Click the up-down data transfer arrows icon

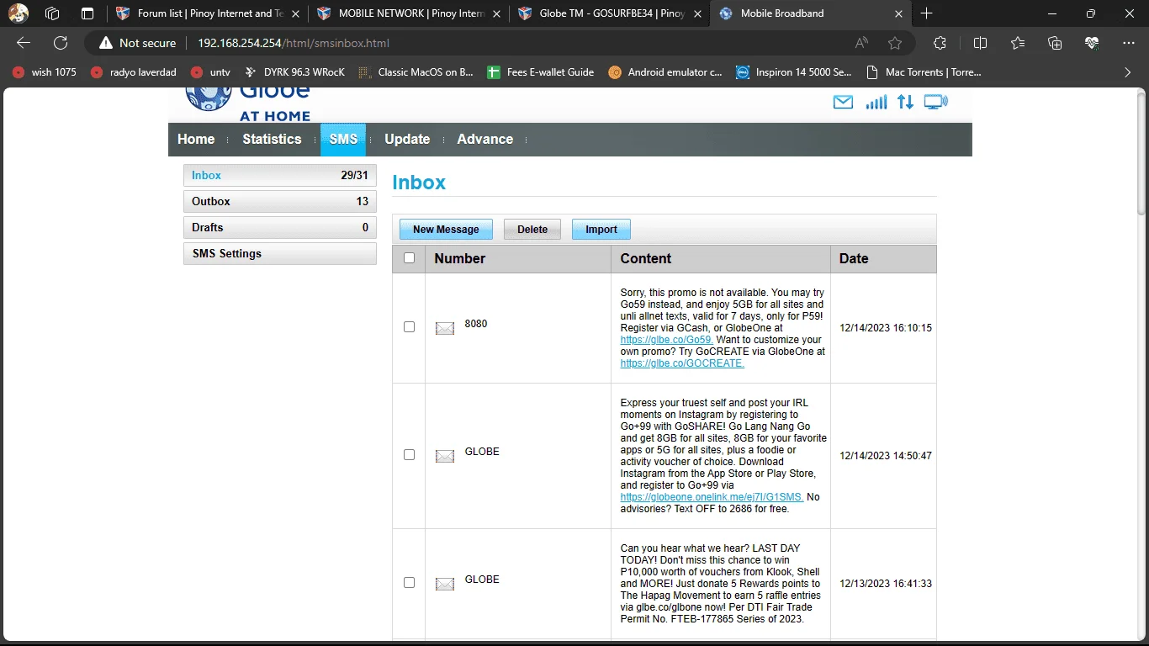click(905, 103)
